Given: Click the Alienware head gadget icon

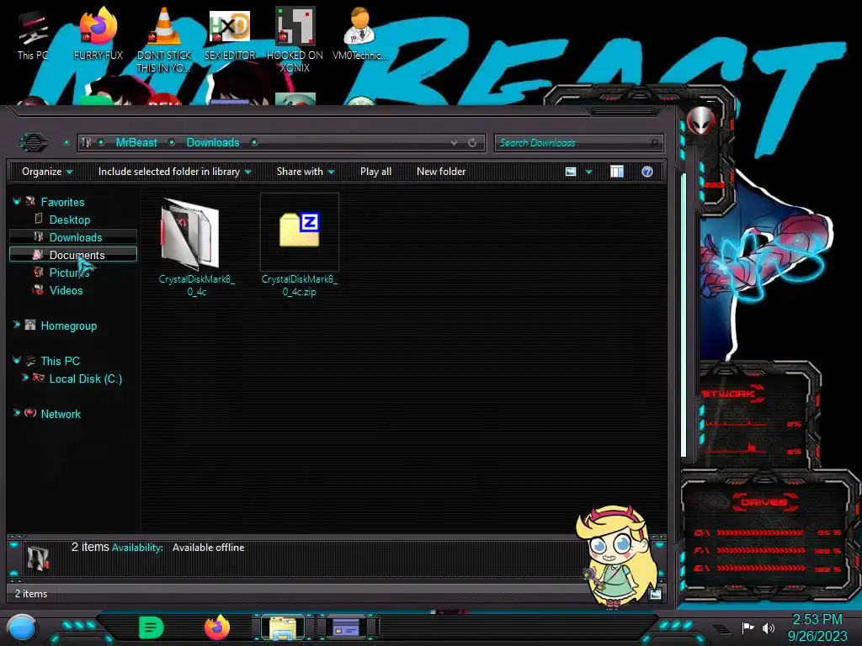Looking at the screenshot, I should 700,119.
